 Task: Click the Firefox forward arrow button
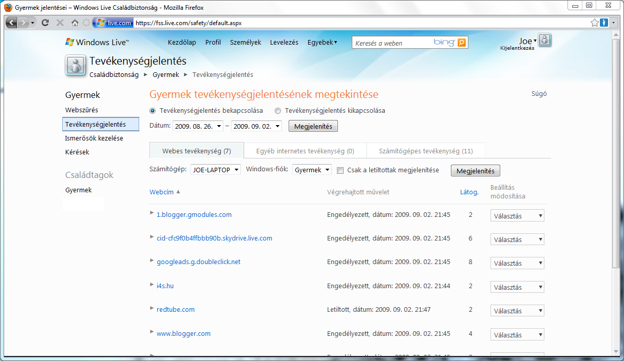tap(23, 23)
